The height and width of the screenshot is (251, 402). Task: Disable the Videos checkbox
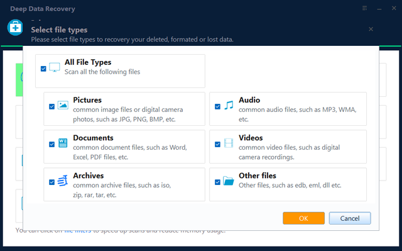point(217,144)
